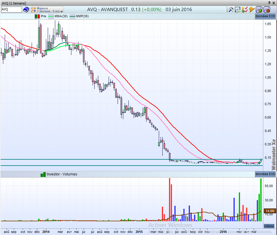Select the MMA(30) indicator label
277x235 pixels.
click(x=61, y=16)
